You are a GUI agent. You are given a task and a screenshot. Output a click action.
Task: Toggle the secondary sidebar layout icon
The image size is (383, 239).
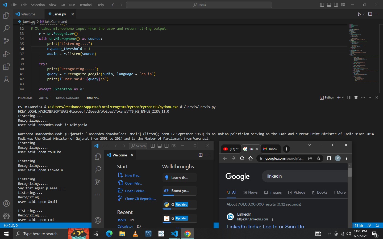(336, 5)
